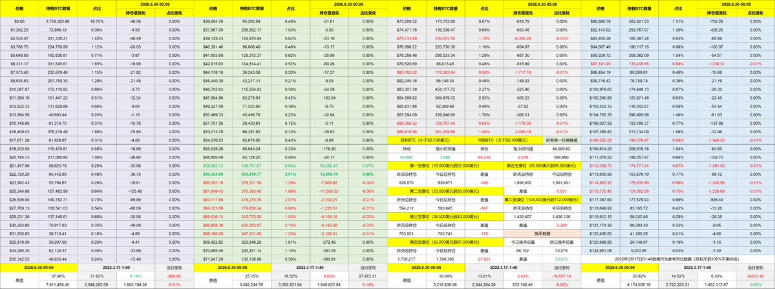This screenshot has width=775, height=289.
Task: Click the 换手数据 pink header cell
Action: click(542, 233)
